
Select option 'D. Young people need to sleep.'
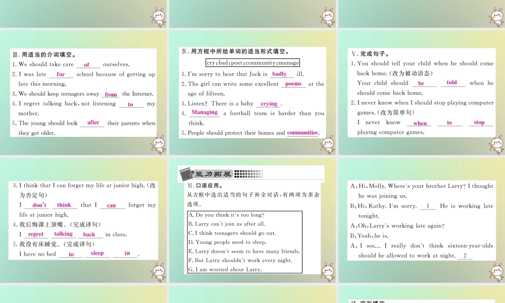coord(227,242)
